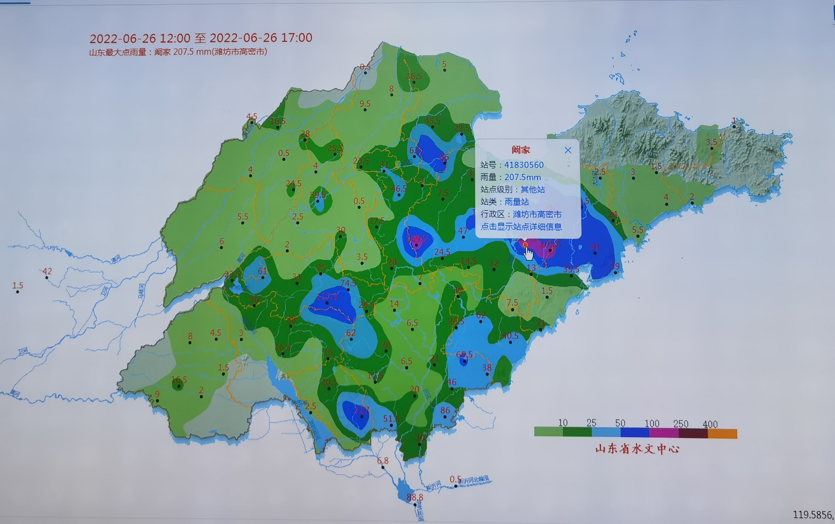
Task: Click the magenta legend swatch
Action: point(664,433)
